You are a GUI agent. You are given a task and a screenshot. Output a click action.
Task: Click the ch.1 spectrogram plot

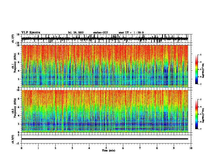point(105,66)
